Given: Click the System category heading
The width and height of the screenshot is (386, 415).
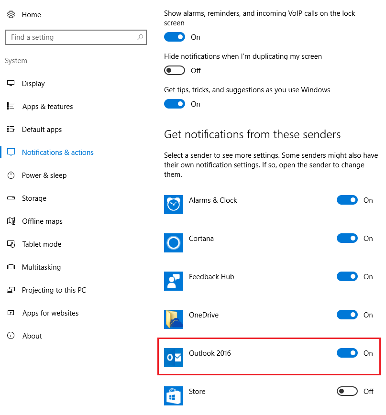Looking at the screenshot, I should (x=16, y=61).
